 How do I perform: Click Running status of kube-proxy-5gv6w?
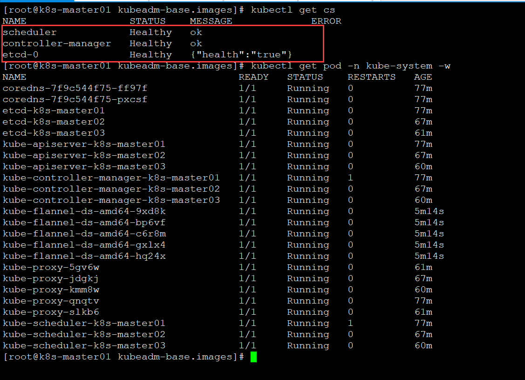(x=308, y=268)
